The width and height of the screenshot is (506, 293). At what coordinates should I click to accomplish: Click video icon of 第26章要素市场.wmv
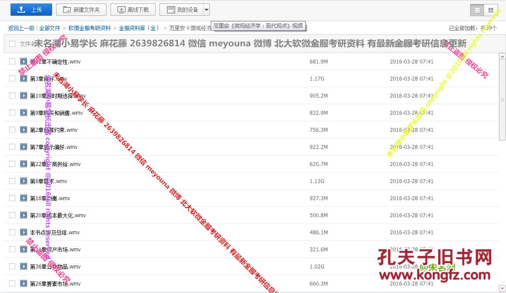tap(24, 284)
